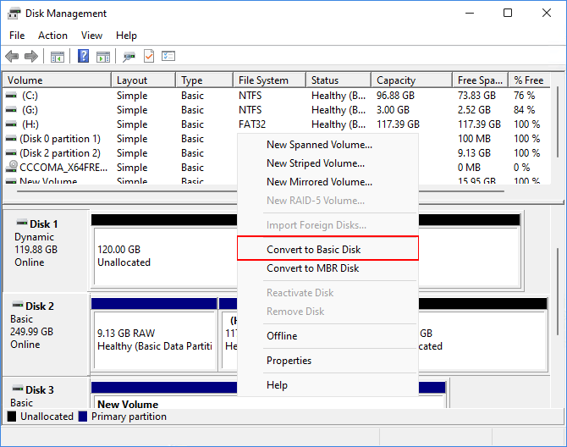Select New Spanned Volume from context menu

(x=319, y=145)
